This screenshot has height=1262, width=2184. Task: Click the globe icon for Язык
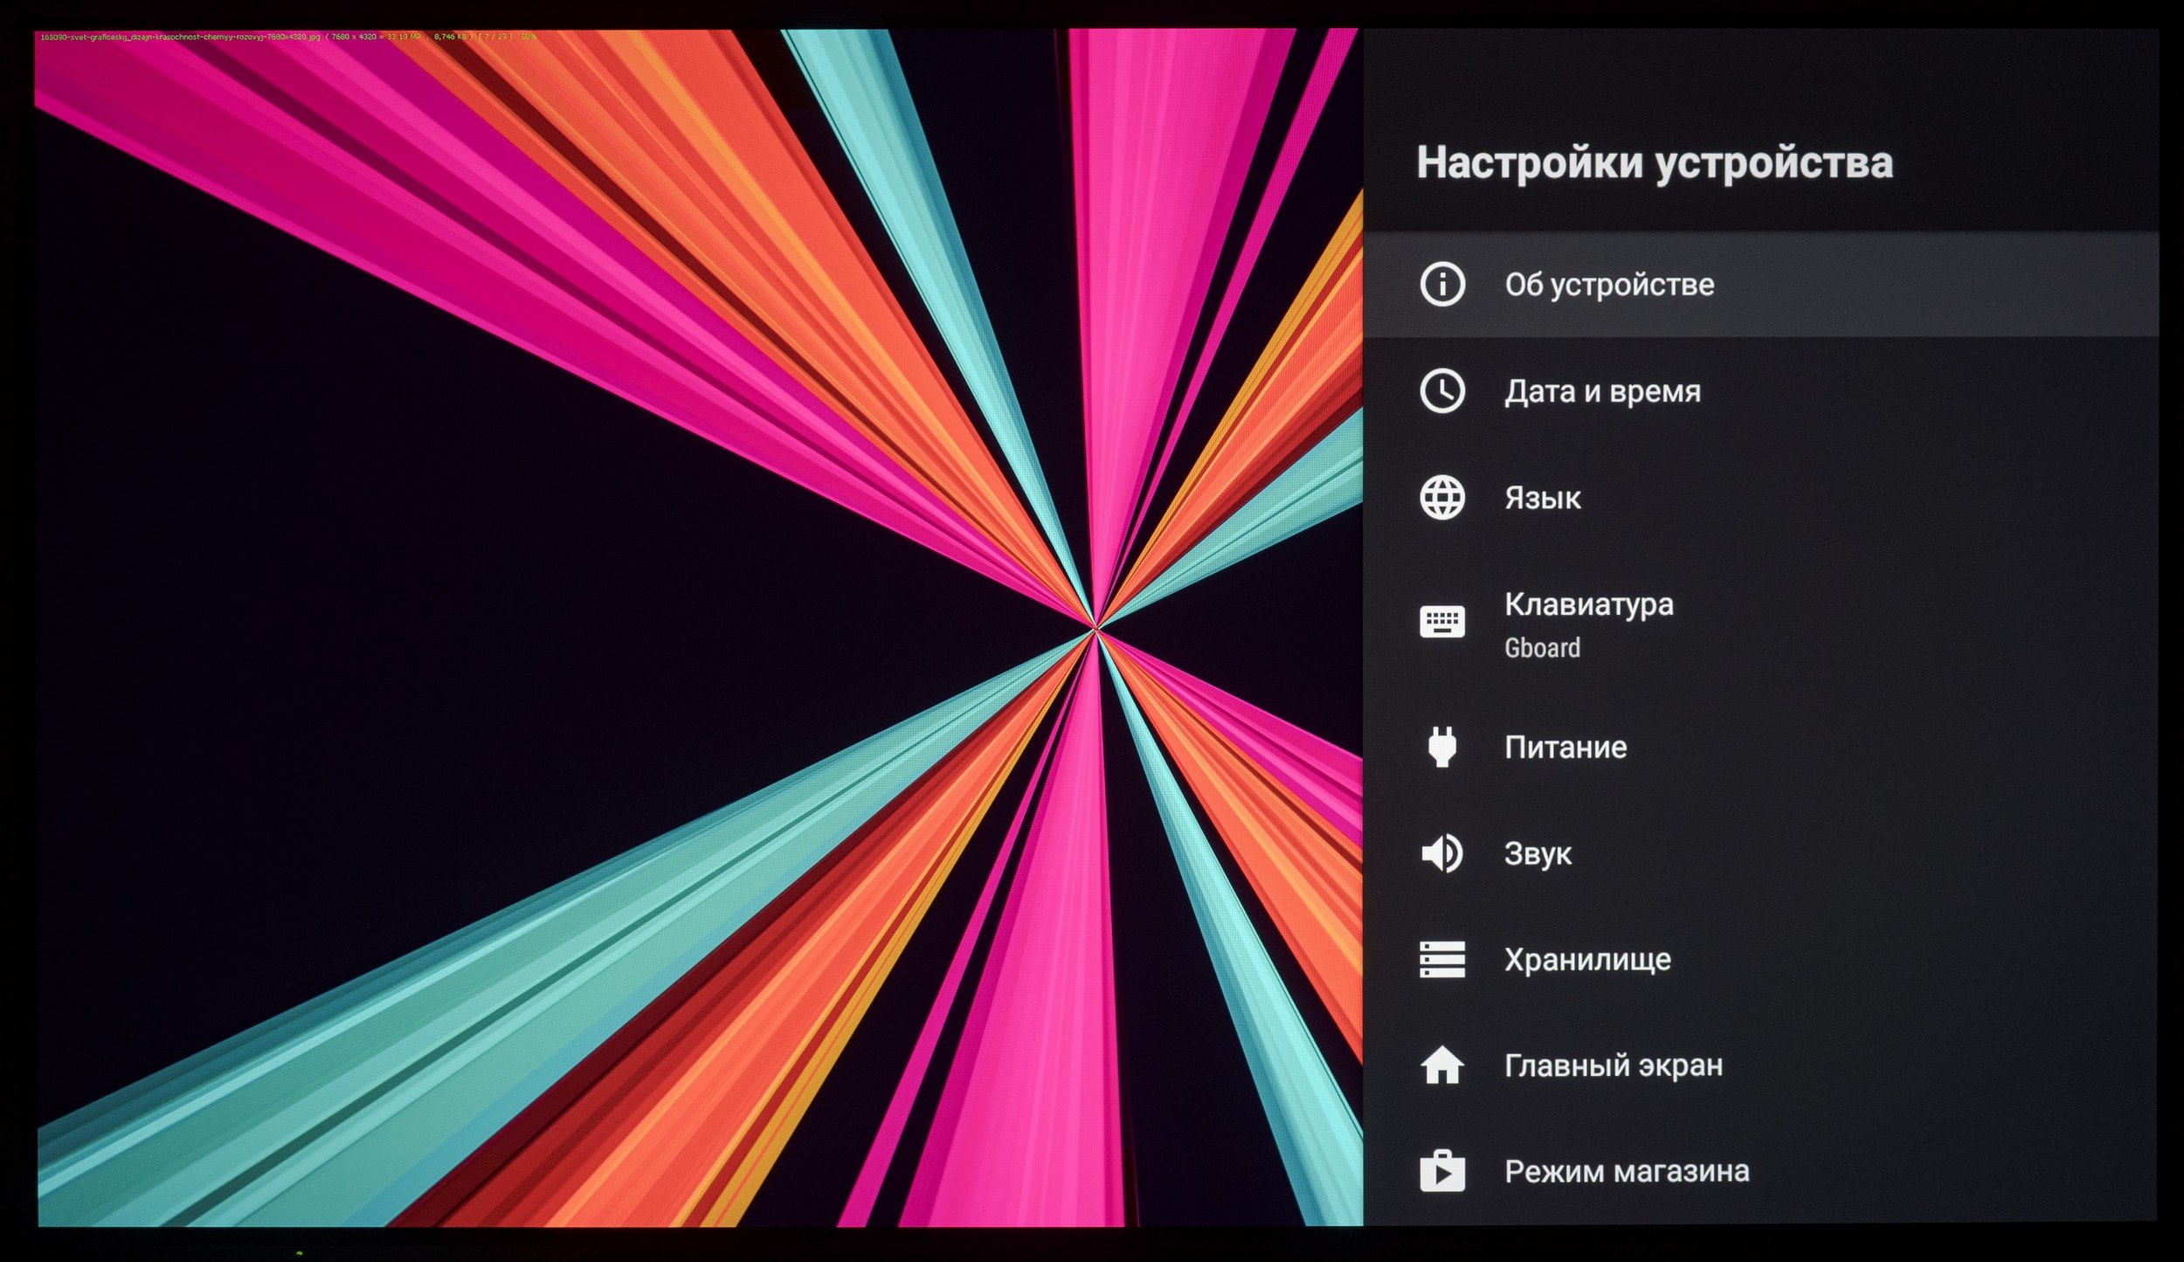(x=1441, y=498)
